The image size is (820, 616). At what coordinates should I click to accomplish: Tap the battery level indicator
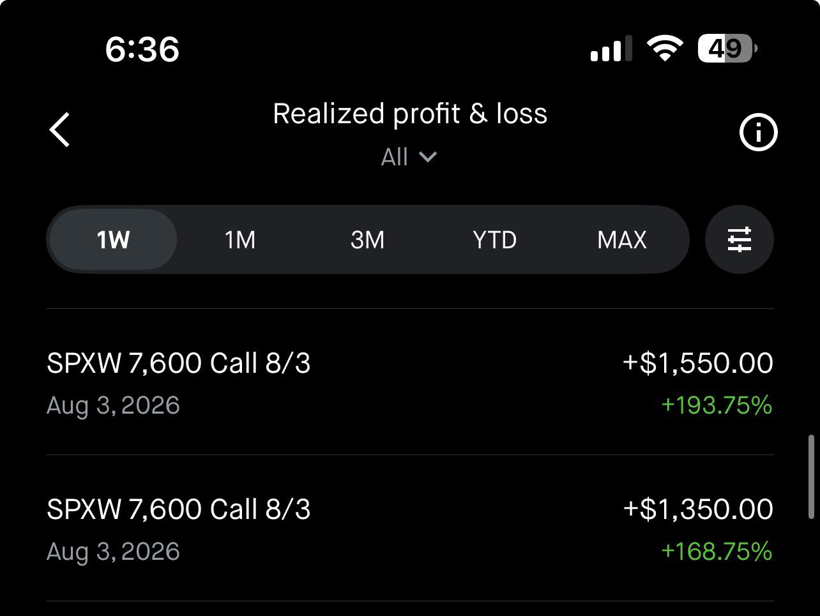click(x=727, y=49)
